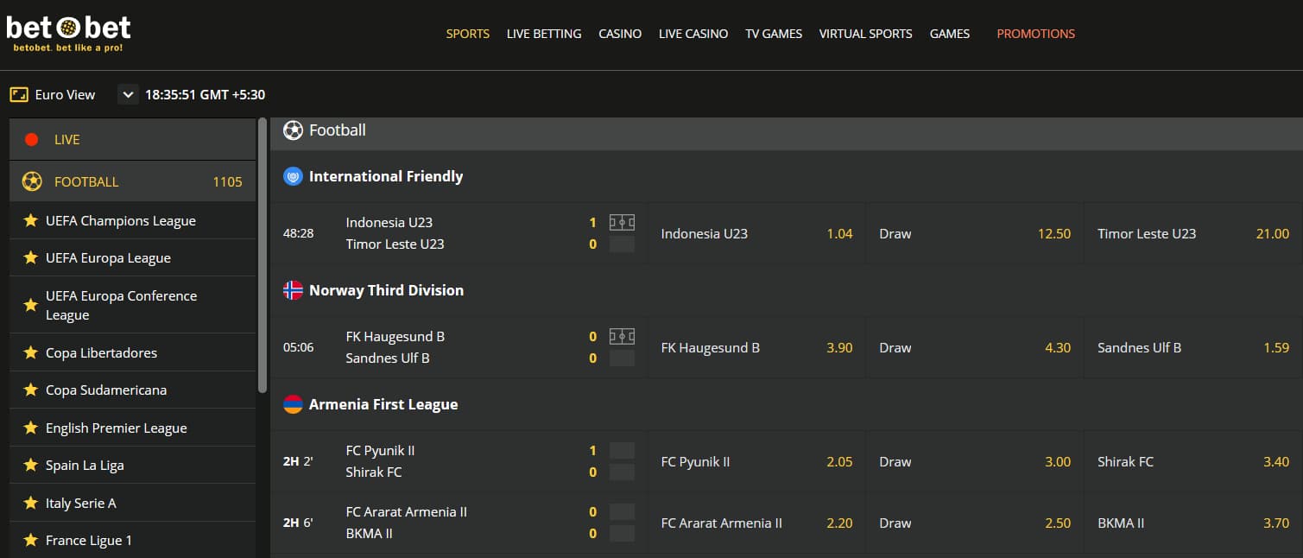Bet on Shirak FC at 3.40

point(1193,461)
